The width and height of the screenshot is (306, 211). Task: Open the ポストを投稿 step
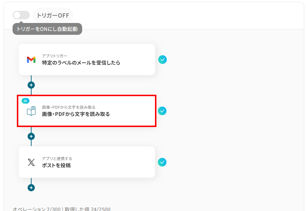[87, 162]
